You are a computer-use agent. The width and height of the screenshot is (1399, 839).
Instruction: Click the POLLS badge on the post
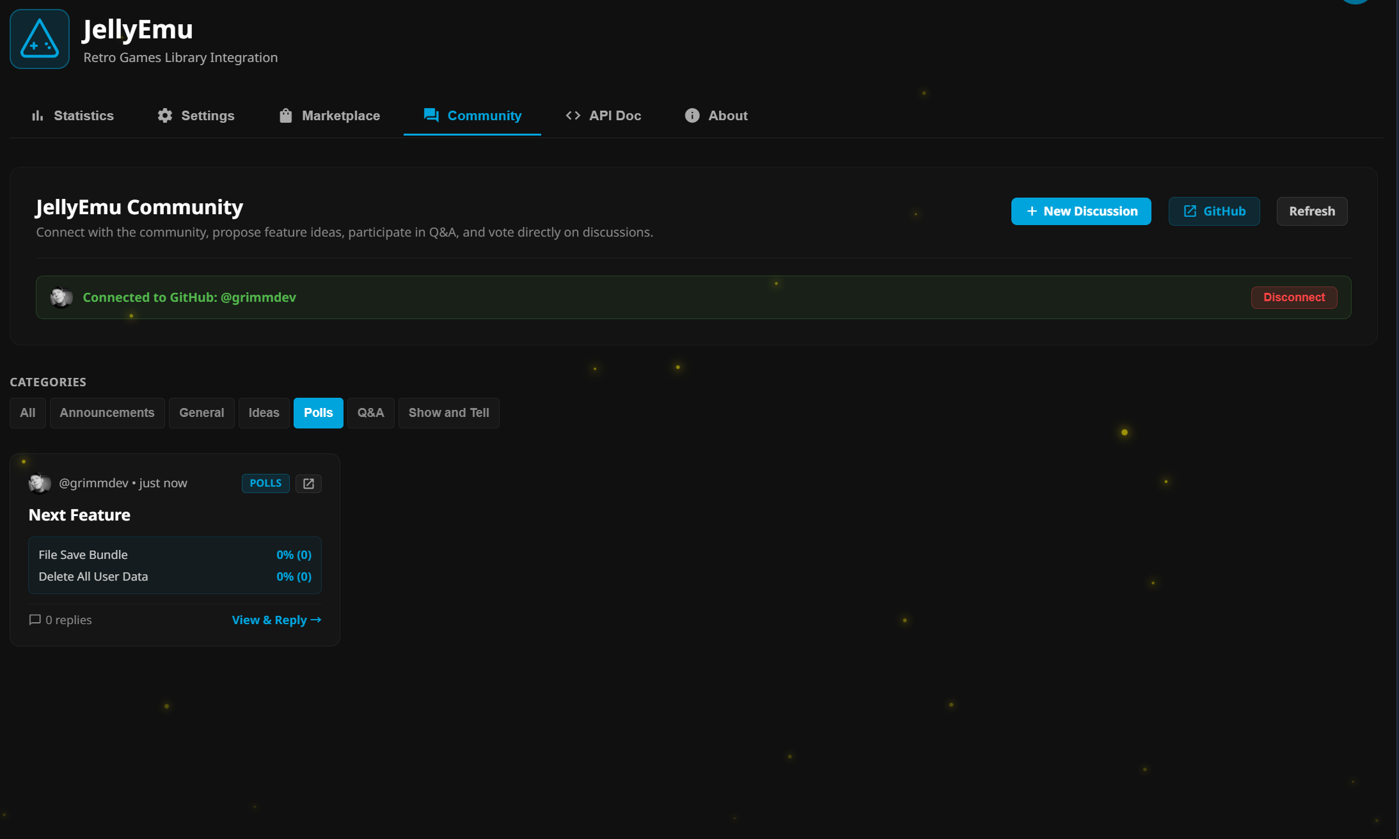pos(265,483)
